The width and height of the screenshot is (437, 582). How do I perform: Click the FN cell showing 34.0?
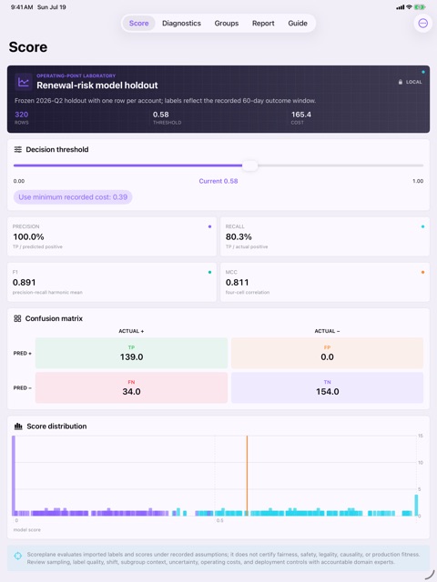[x=131, y=387]
